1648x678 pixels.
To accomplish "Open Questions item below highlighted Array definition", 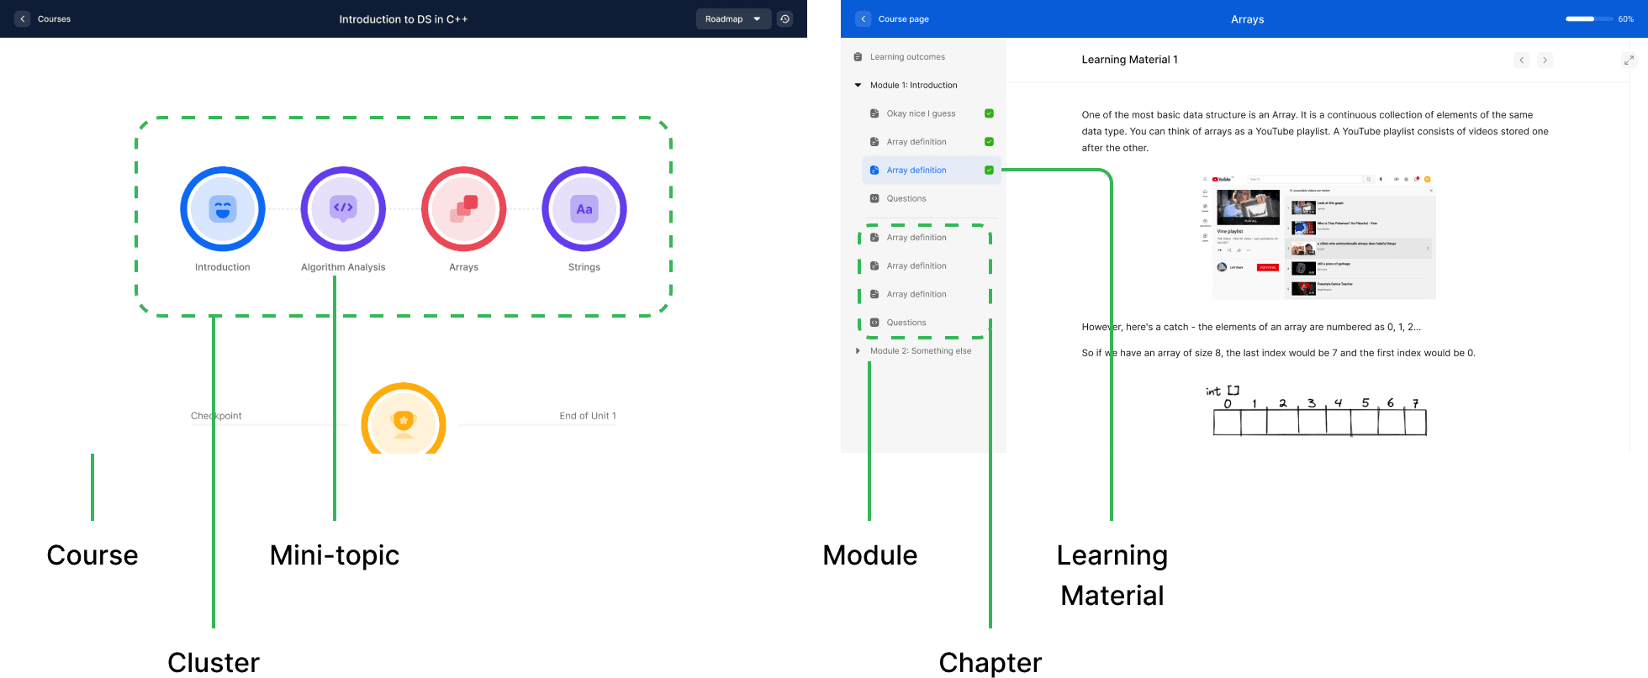I will 906,199.
